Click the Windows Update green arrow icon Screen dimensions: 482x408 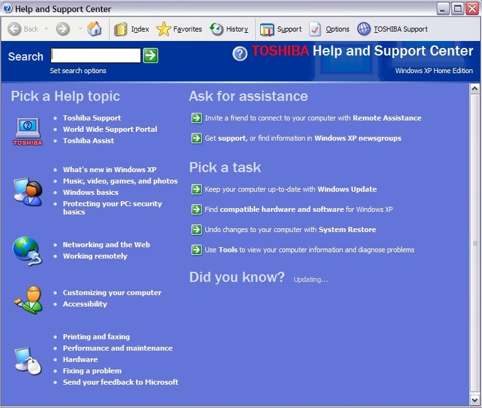(x=197, y=189)
